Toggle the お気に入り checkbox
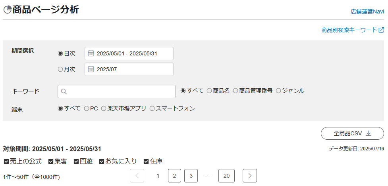The height and width of the screenshot is (186, 388). (x=102, y=161)
